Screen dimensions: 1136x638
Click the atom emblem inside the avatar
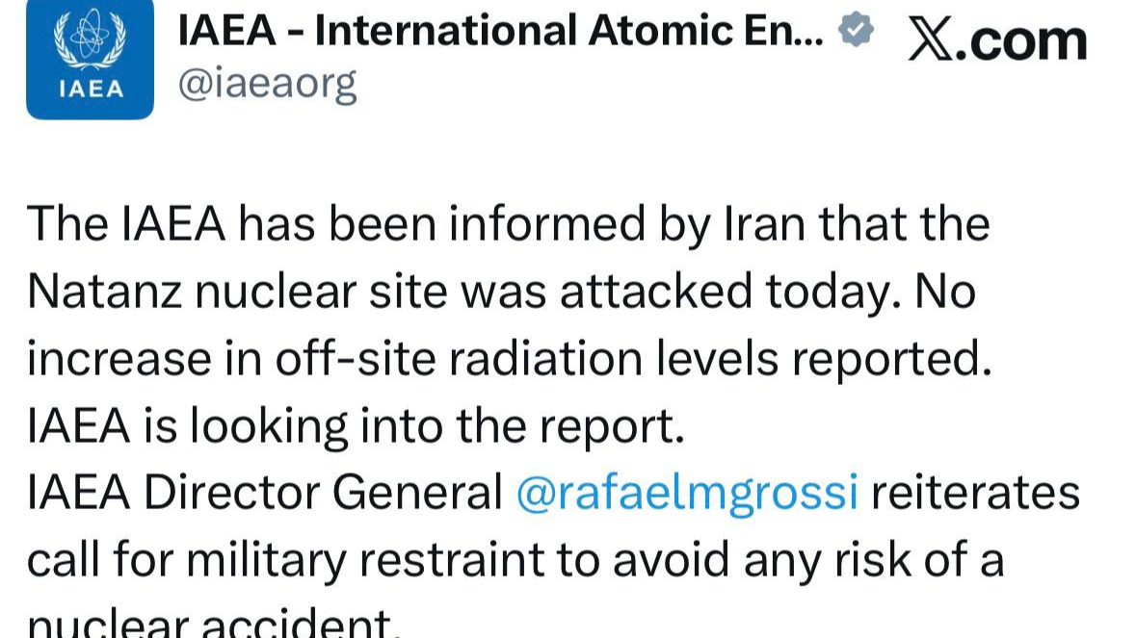(90, 37)
